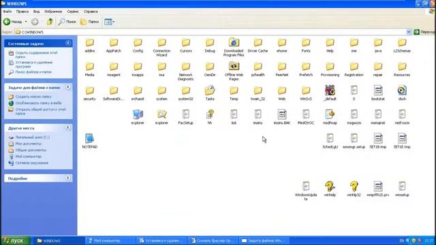Click the EN language indicator in tray
This screenshot has height=245, width=436.
(401, 240)
